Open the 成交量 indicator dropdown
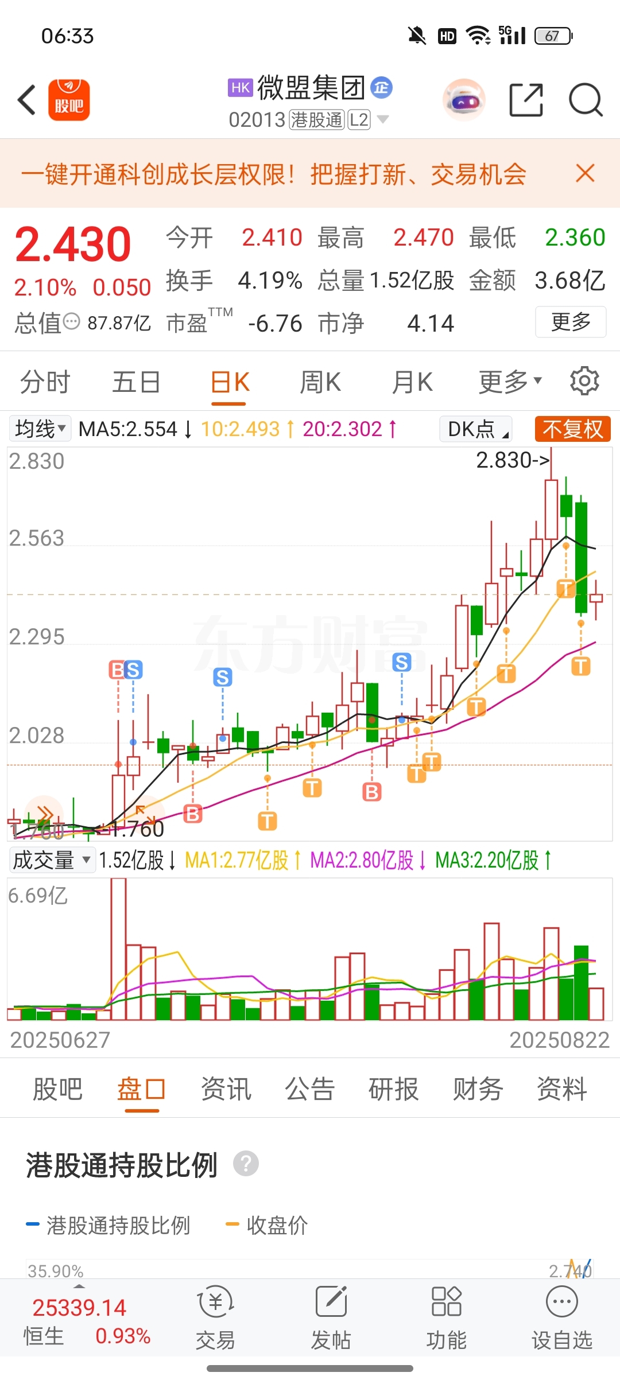Viewport: 620px width, 1384px height. (52, 860)
